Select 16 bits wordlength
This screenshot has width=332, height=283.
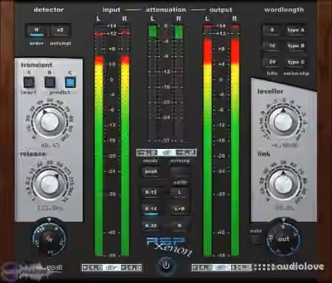[x=272, y=46]
